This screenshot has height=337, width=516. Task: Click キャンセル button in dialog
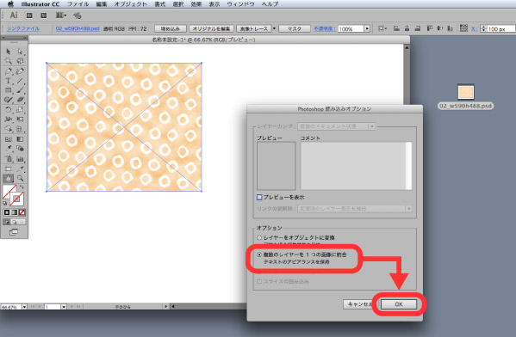[x=360, y=304]
